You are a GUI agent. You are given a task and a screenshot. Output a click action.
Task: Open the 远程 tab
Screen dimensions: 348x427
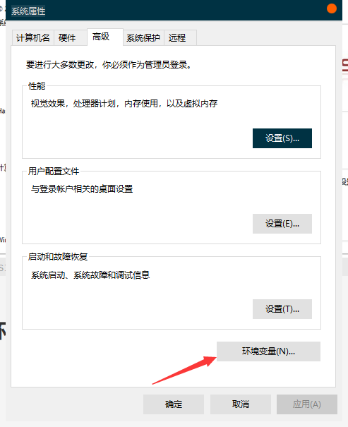[180, 38]
